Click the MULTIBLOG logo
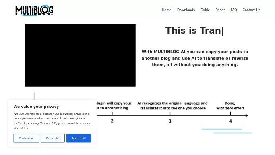This screenshot has height=155, width=275. (x=34, y=10)
